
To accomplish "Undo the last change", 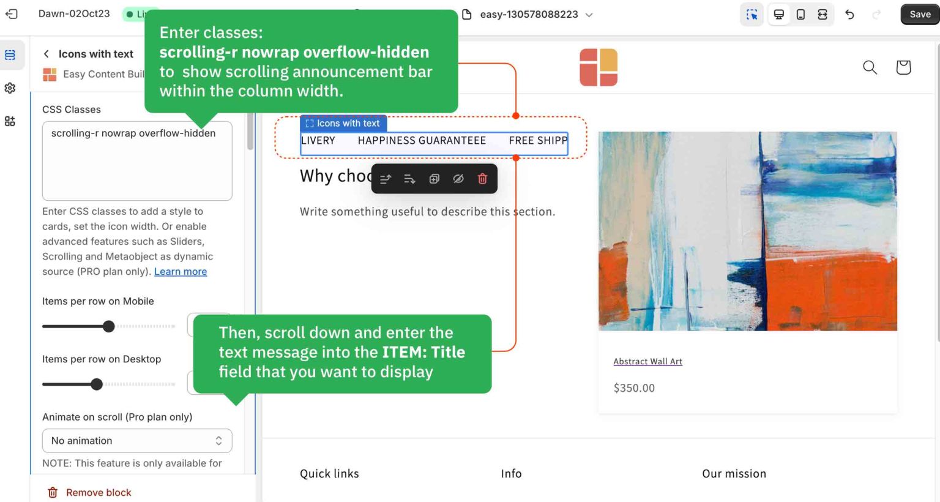I will pyautogui.click(x=849, y=15).
